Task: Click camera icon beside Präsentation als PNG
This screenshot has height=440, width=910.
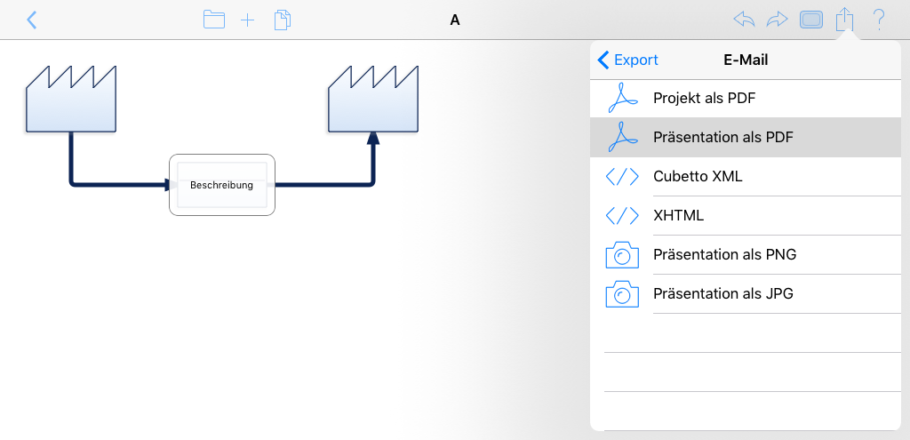Action: [622, 255]
